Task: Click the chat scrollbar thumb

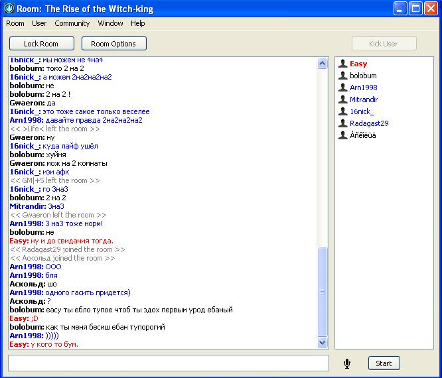Action: 322,292
